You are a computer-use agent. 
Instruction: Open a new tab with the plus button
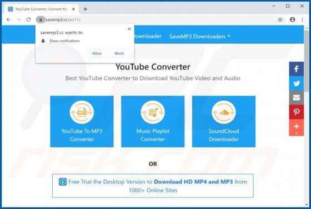point(86,9)
